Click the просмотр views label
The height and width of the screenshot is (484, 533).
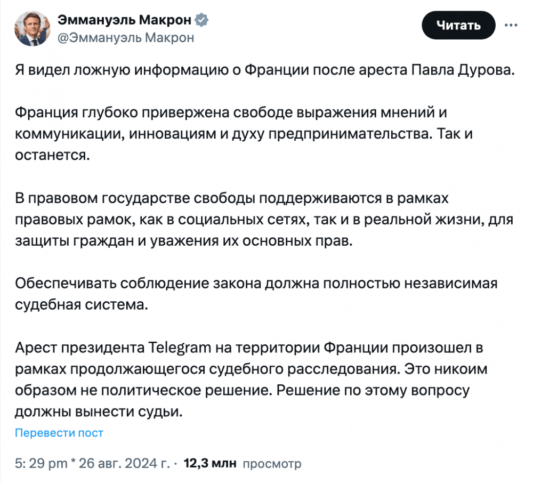(272, 464)
